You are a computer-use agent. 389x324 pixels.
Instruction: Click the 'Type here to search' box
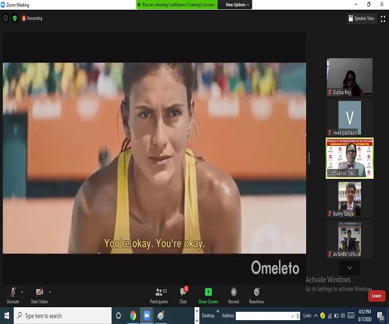tap(62, 316)
